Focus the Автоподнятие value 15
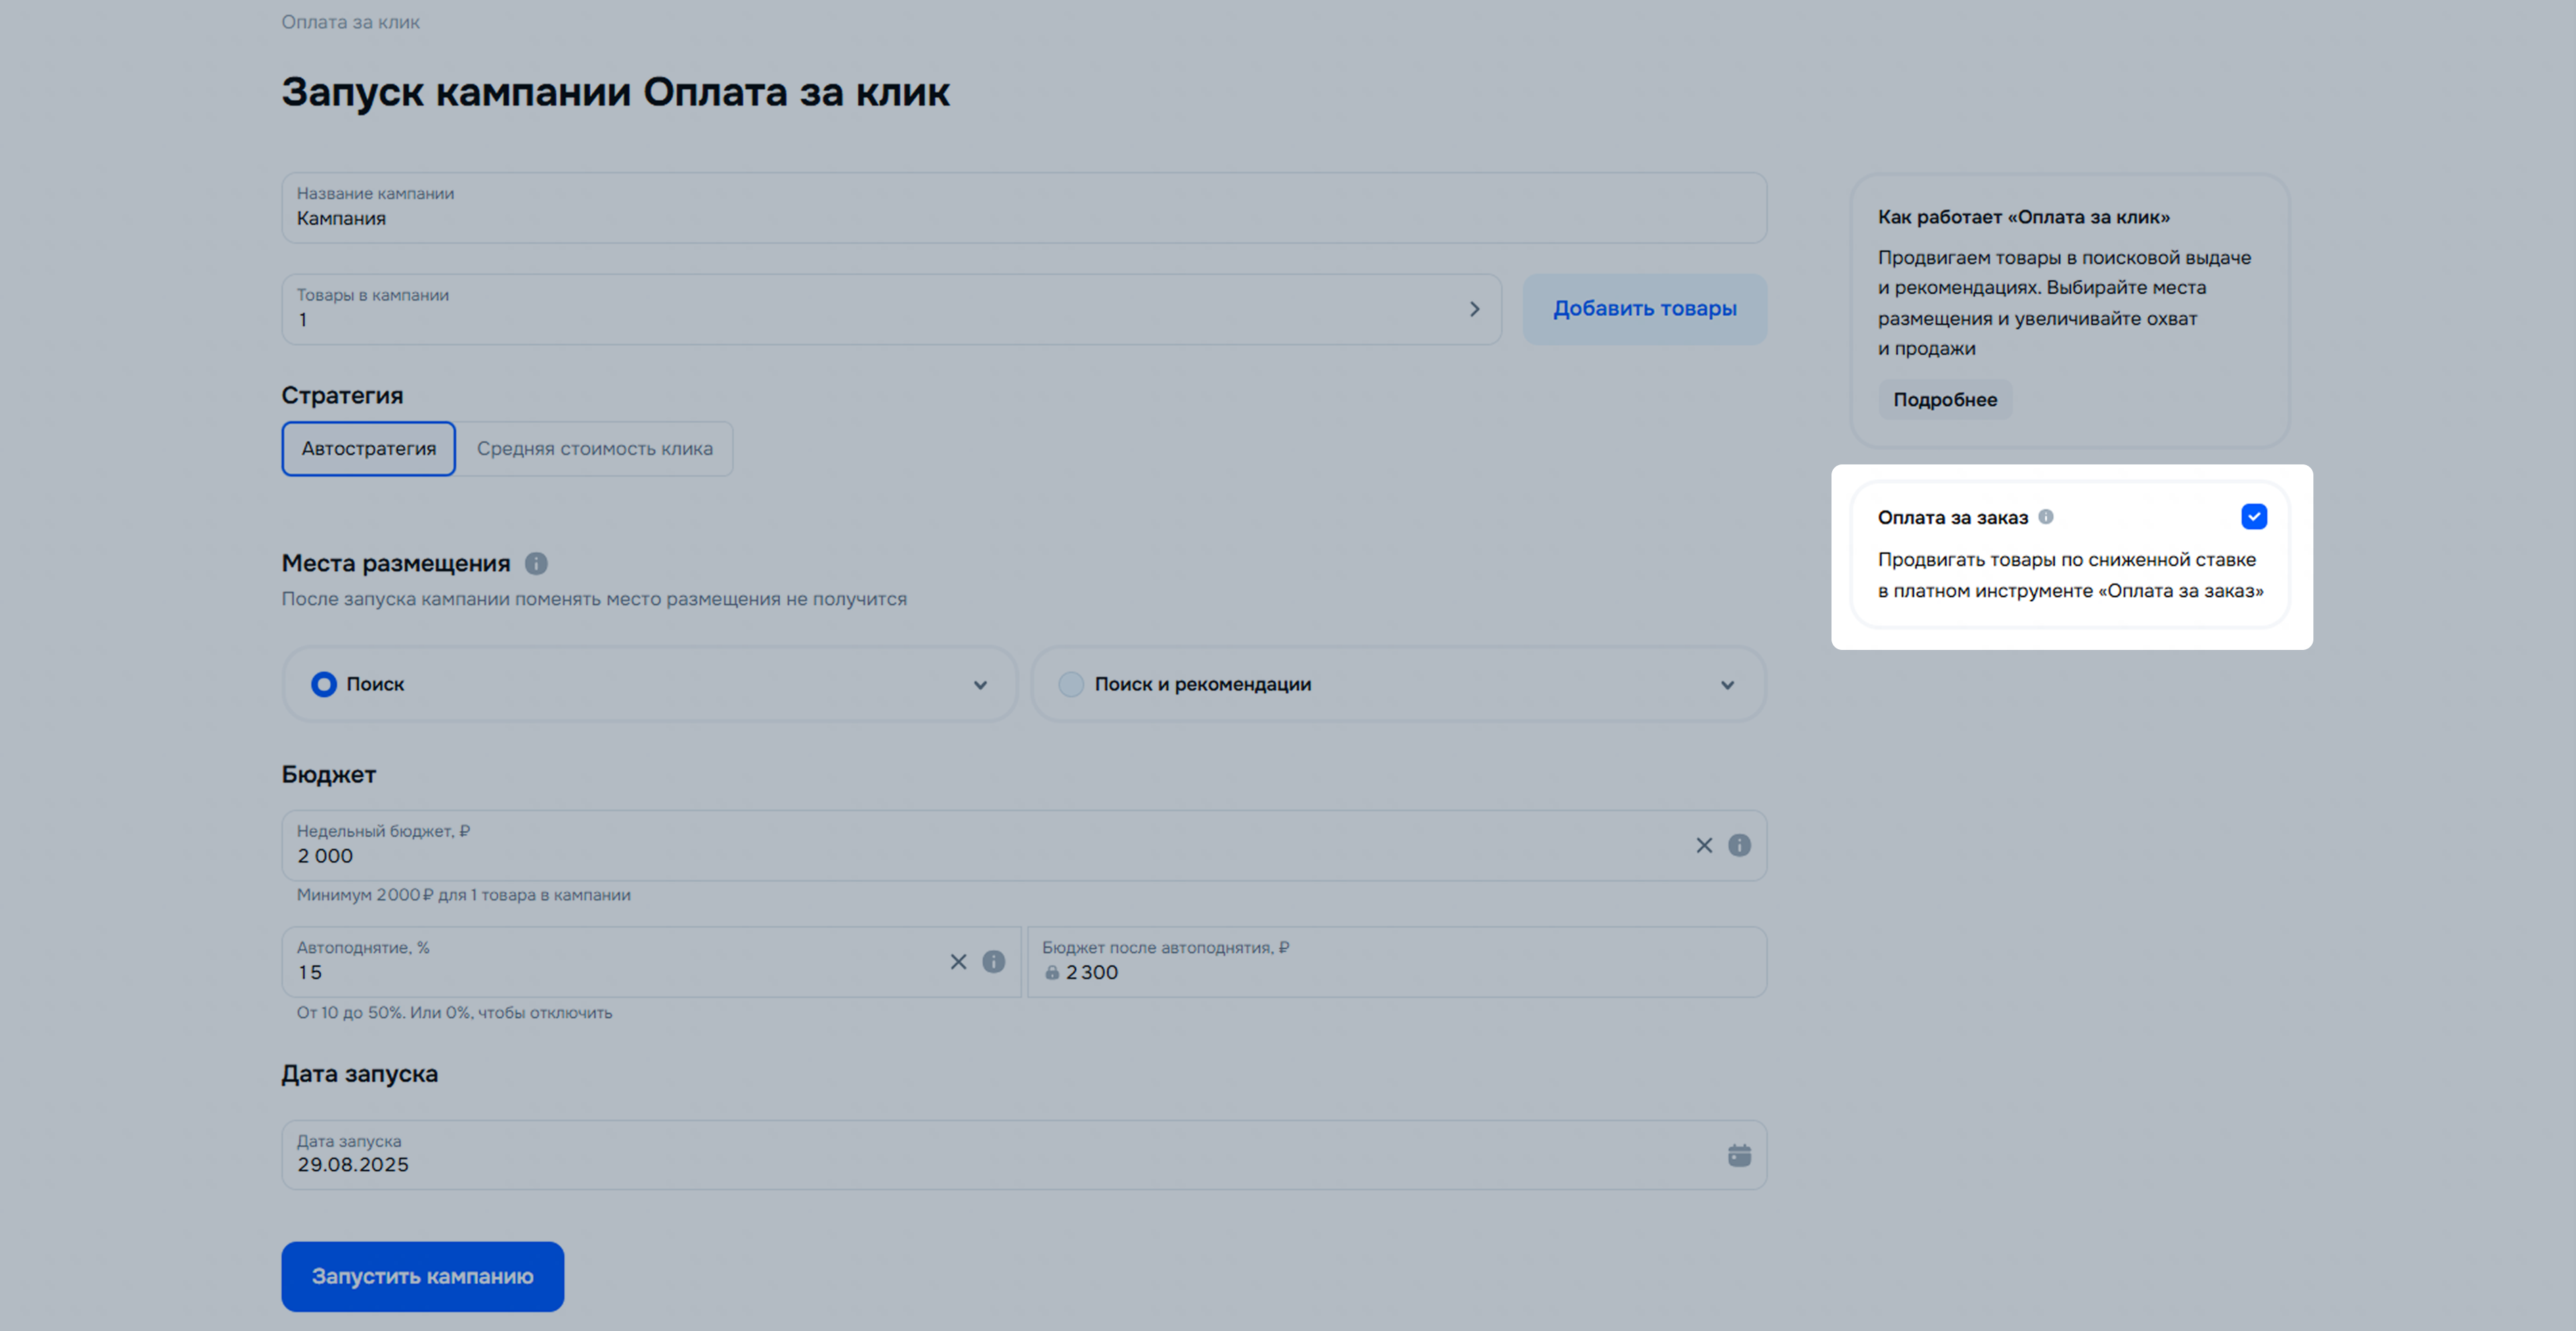This screenshot has height=1331, width=2576. (x=310, y=972)
